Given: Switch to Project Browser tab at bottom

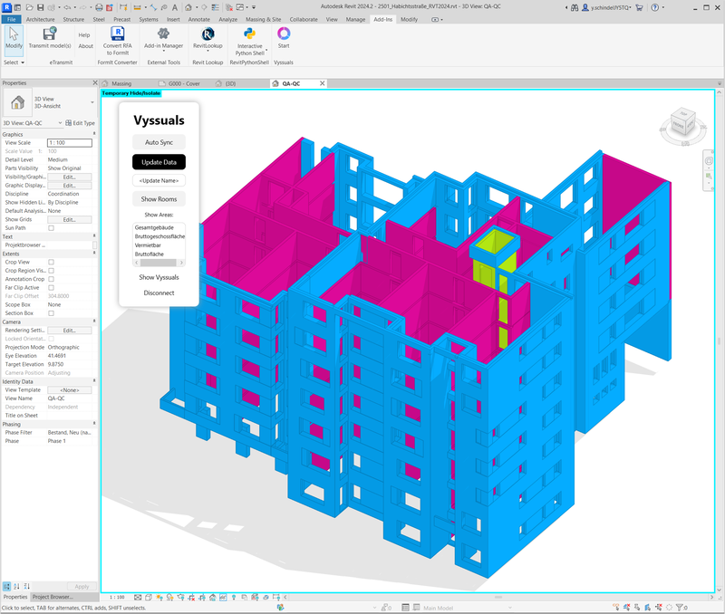Looking at the screenshot, I should pyautogui.click(x=53, y=597).
